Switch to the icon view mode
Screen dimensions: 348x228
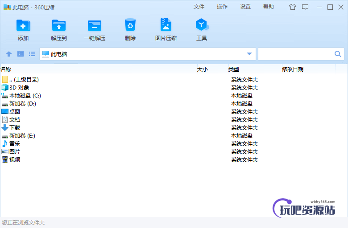(21, 54)
